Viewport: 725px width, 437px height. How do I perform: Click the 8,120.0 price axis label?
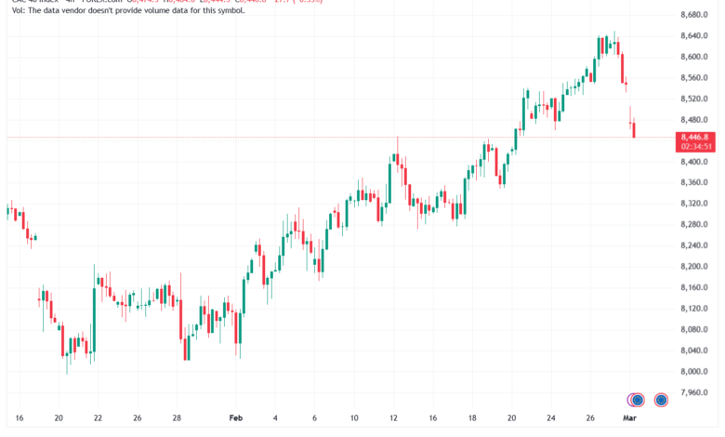(694, 309)
